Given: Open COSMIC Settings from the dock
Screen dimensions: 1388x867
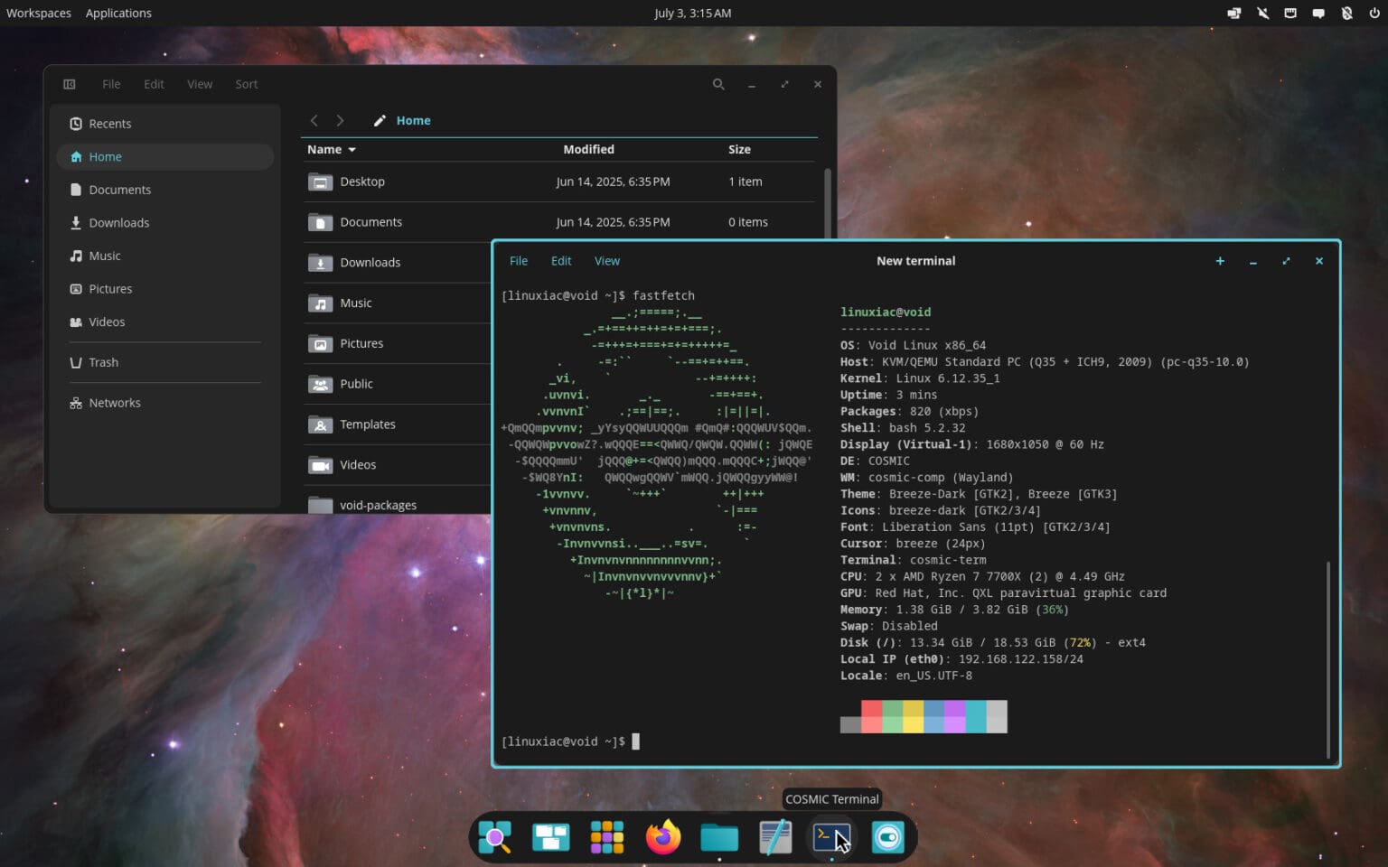Looking at the screenshot, I should point(887,837).
